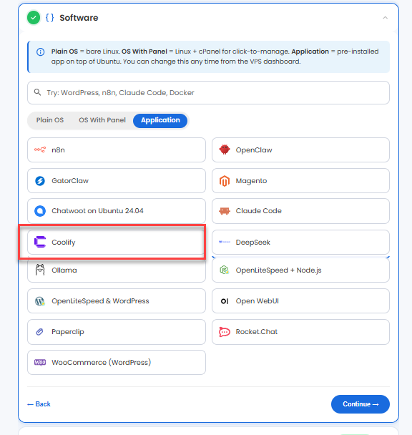Select the Magento application card
This screenshot has width=412, height=435.
tap(300, 180)
